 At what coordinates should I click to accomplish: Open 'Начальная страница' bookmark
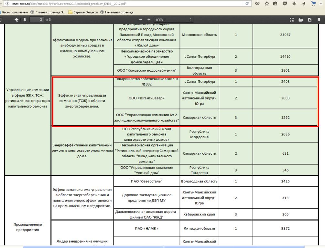[x=117, y=12]
